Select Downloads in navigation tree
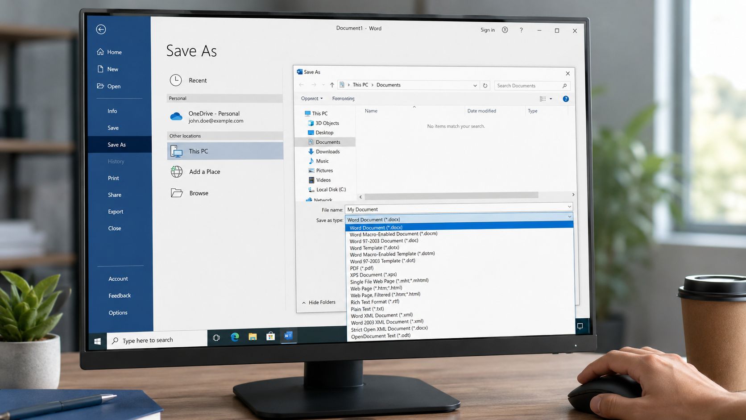 click(x=324, y=152)
